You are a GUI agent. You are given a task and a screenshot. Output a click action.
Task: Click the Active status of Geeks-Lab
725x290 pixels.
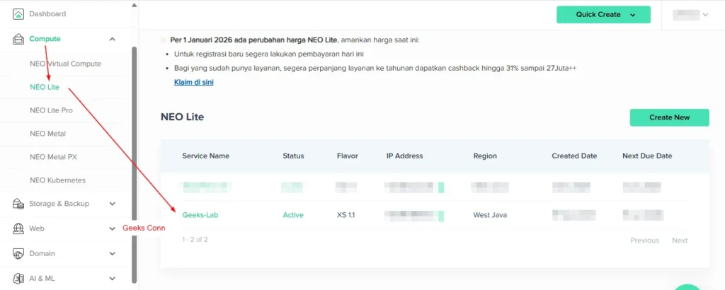click(x=293, y=215)
